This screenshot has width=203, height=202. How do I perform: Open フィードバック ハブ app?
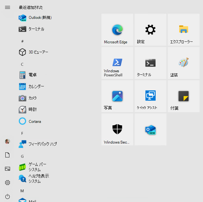pos(38,144)
